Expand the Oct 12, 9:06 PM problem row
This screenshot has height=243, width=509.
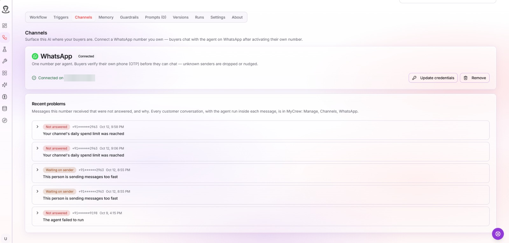coord(38,148)
